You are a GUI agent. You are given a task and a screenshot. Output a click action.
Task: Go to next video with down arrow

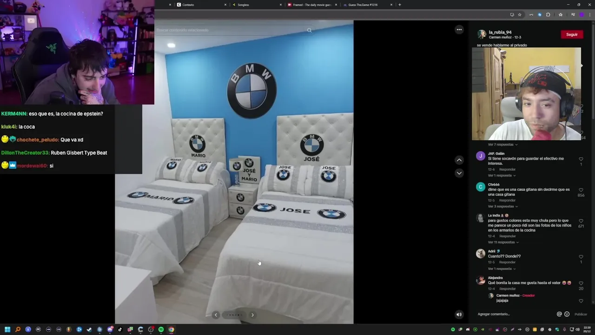pyautogui.click(x=459, y=173)
